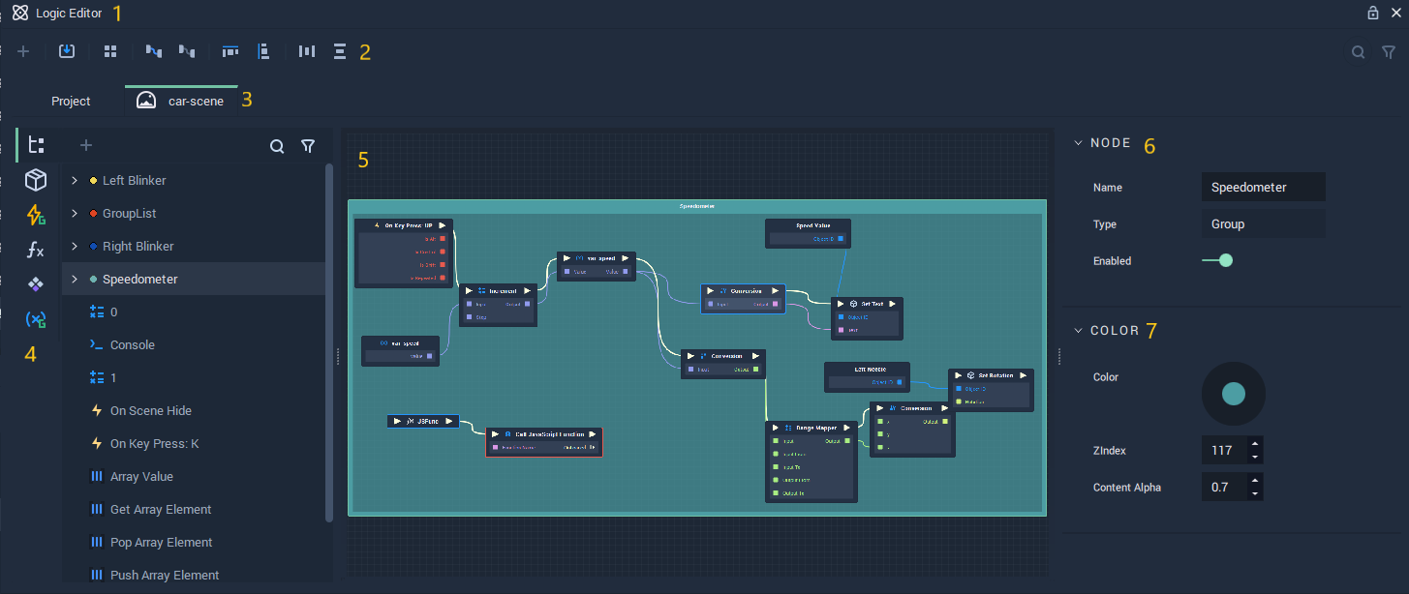Click the Type field showing Group
The height and width of the screenshot is (594, 1409).
[1263, 223]
